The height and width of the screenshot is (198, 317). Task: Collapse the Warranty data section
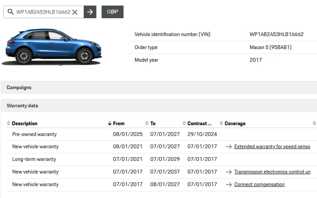[159, 106]
